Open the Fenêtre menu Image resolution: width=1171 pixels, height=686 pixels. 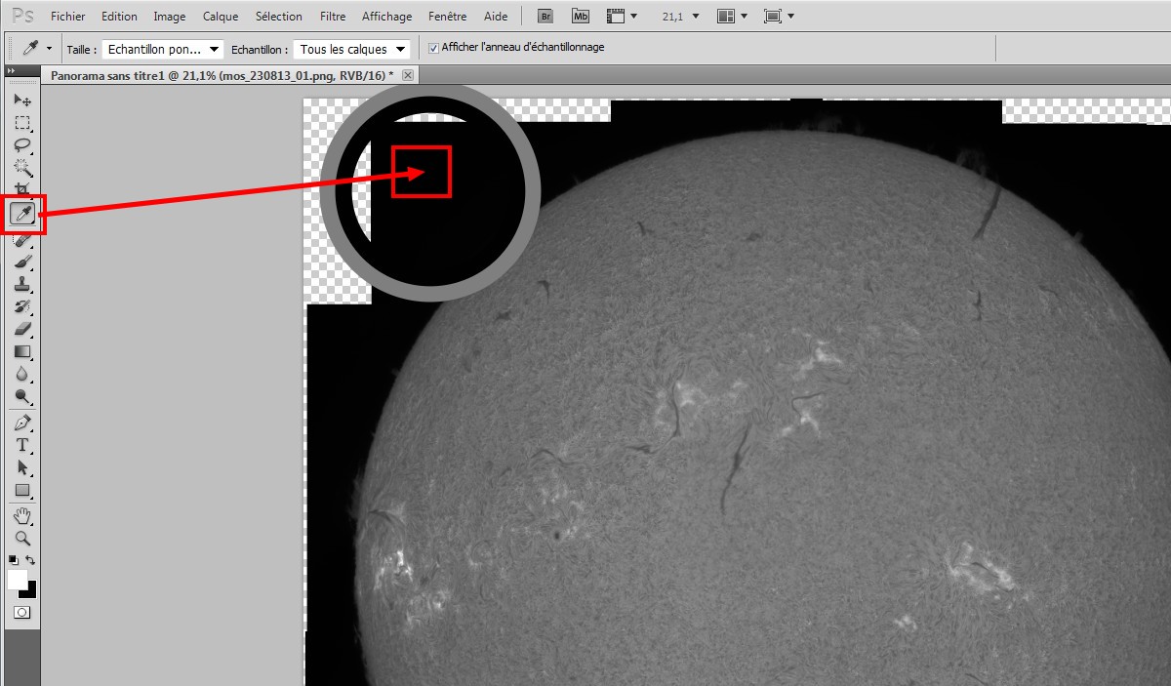[447, 17]
